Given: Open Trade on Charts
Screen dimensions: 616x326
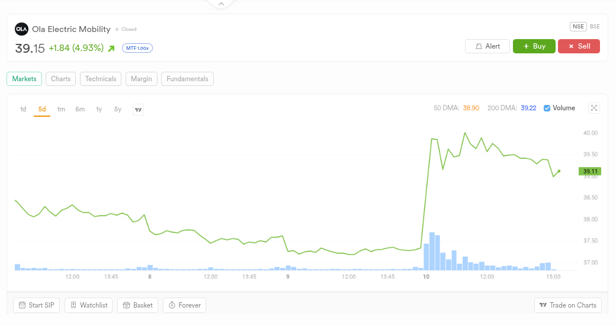Looking at the screenshot, I should (x=568, y=305).
